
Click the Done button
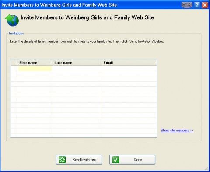132,160
